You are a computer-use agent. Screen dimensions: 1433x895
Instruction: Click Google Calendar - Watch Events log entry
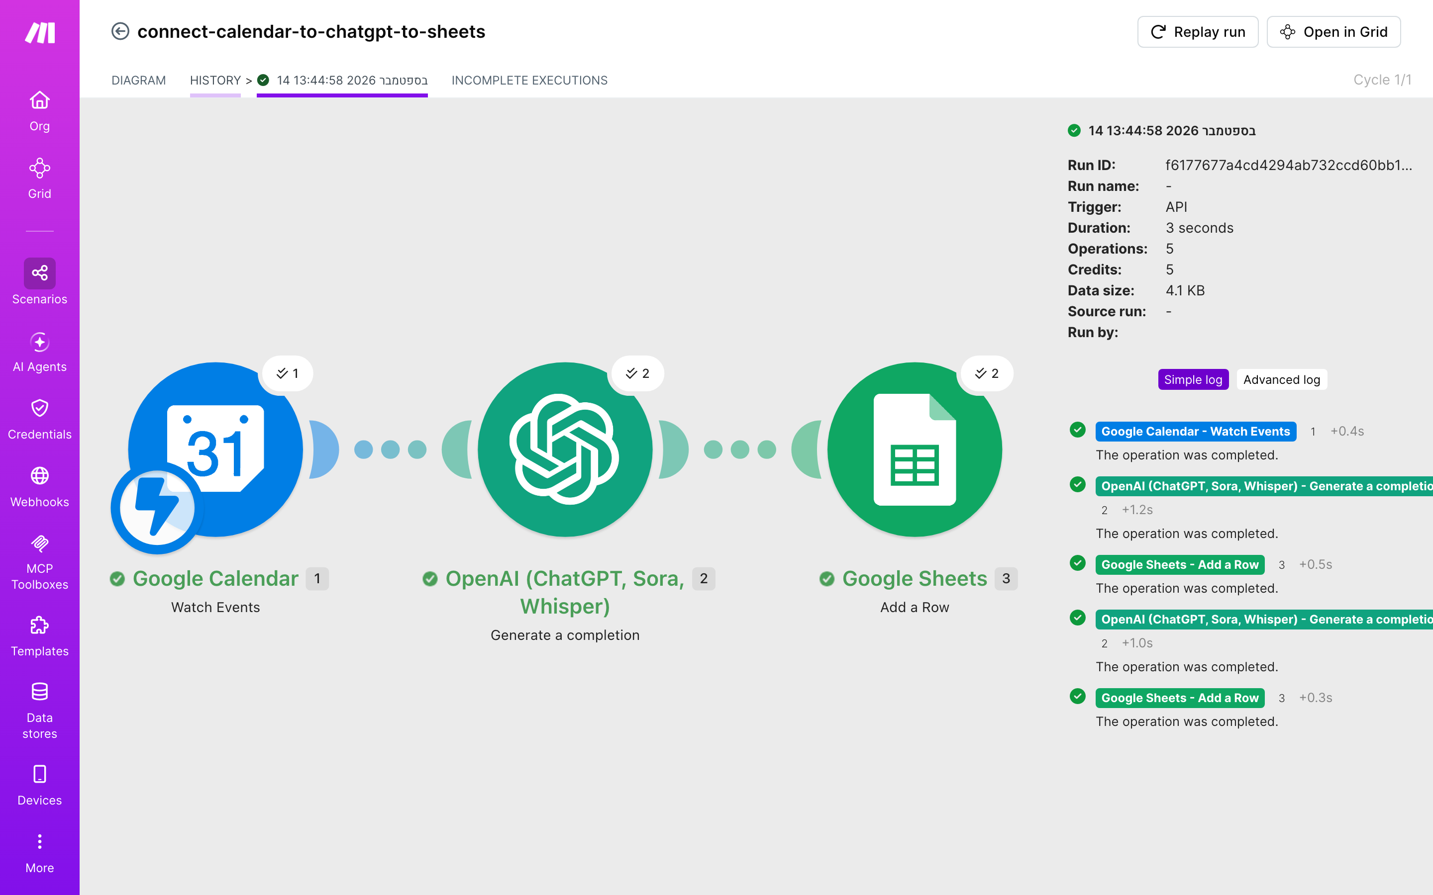coord(1195,432)
